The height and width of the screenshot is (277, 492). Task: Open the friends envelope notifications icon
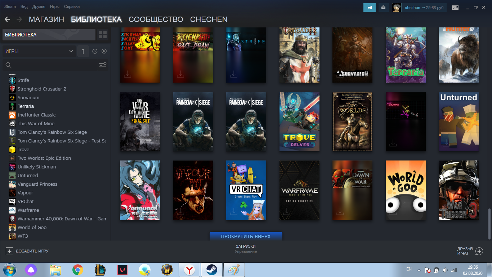click(384, 7)
